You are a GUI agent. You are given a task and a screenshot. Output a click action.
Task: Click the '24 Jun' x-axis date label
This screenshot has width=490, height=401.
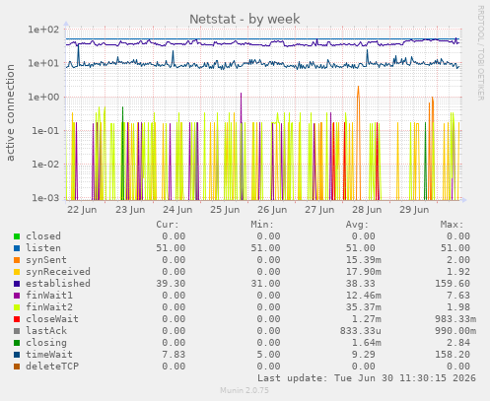point(177,210)
